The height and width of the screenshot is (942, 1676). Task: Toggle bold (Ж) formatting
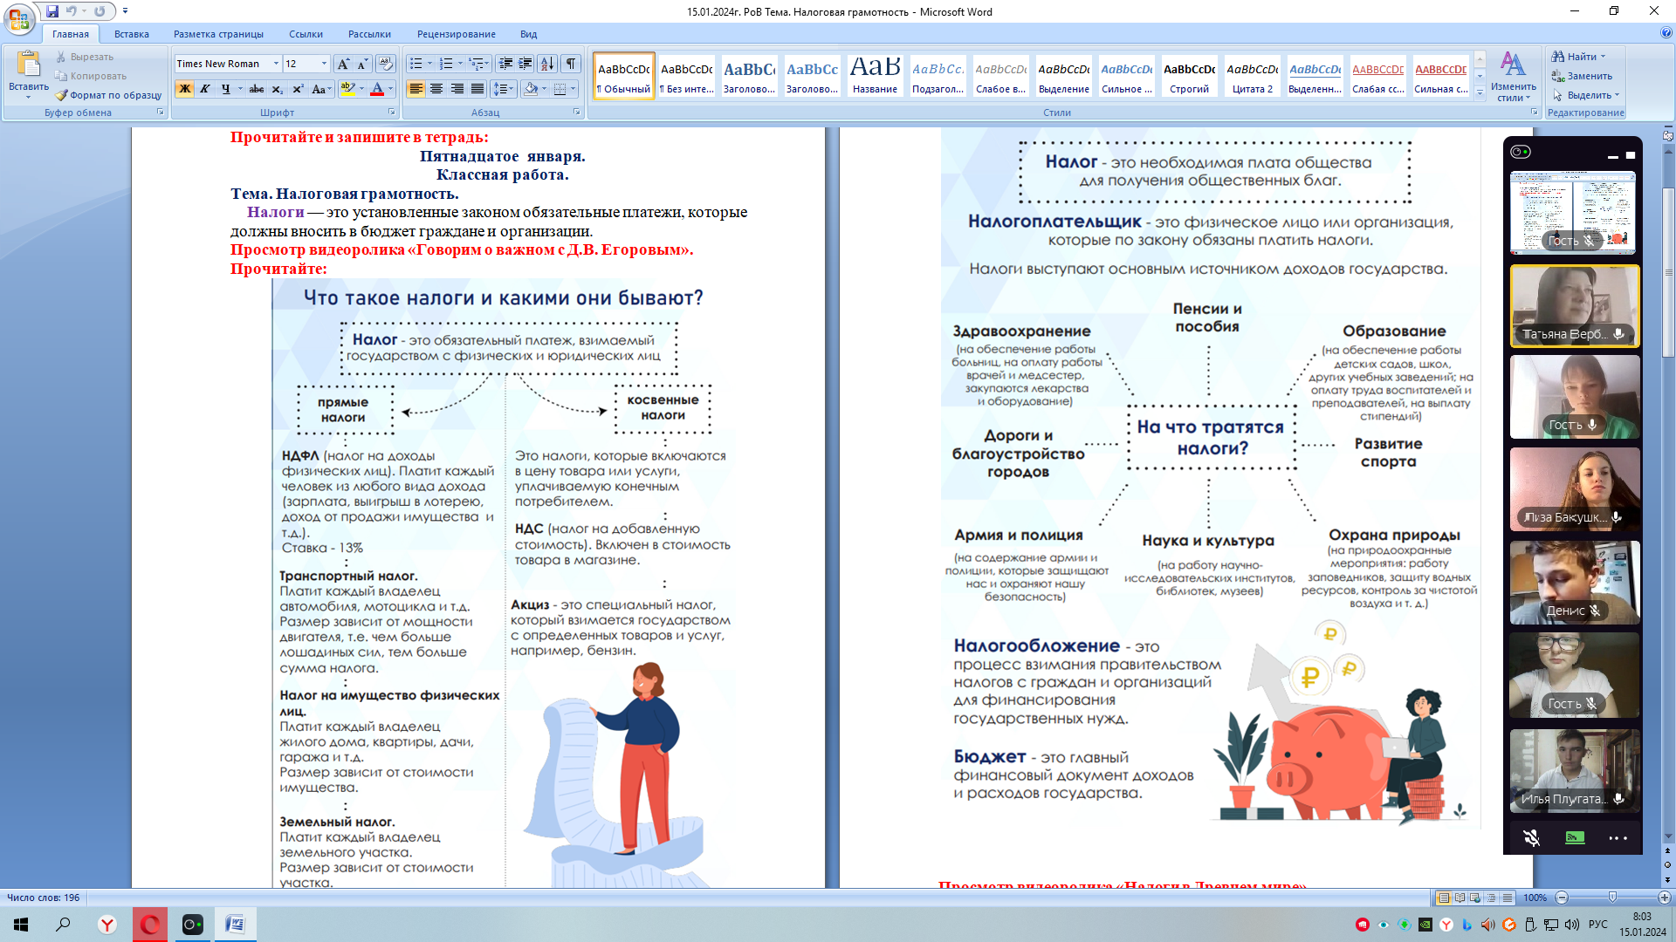184,89
